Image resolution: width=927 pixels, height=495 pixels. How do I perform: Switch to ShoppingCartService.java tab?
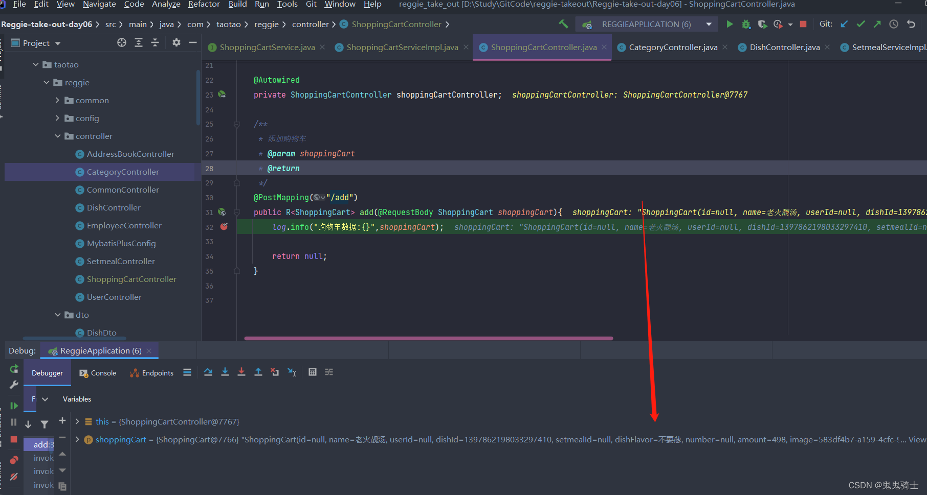(267, 47)
